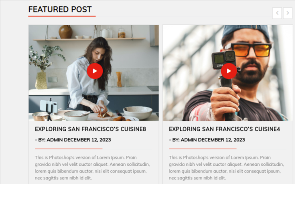Click red divider line under Cuisine4 byline

pos(203,149)
